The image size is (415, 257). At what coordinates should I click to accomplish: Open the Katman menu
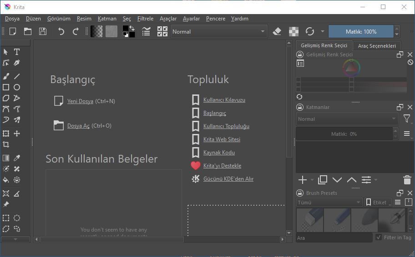click(x=107, y=19)
